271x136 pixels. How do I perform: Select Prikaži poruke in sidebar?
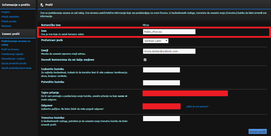(9, 21)
